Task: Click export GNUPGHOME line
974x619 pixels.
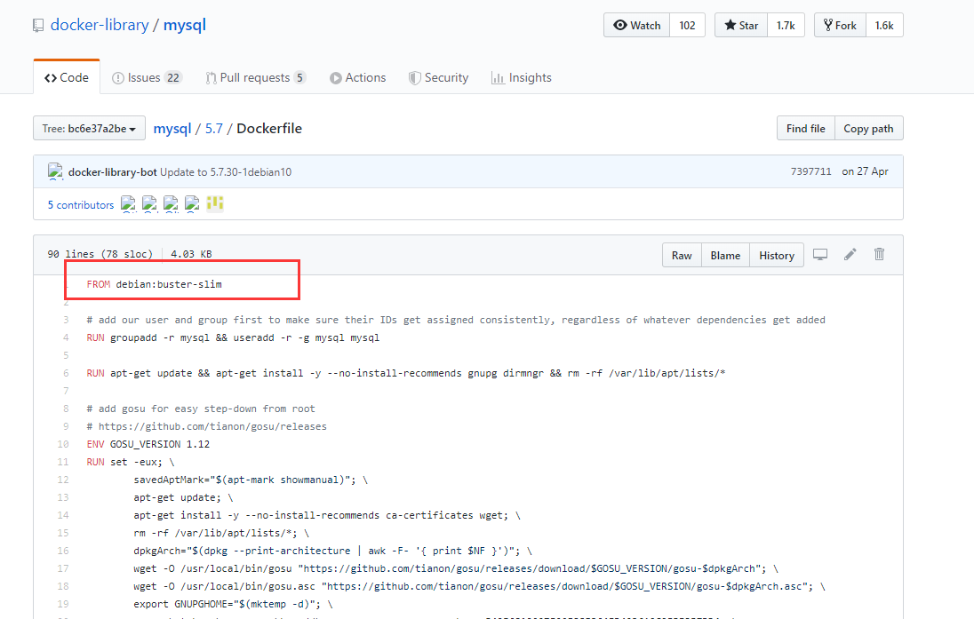Action: click(234, 604)
